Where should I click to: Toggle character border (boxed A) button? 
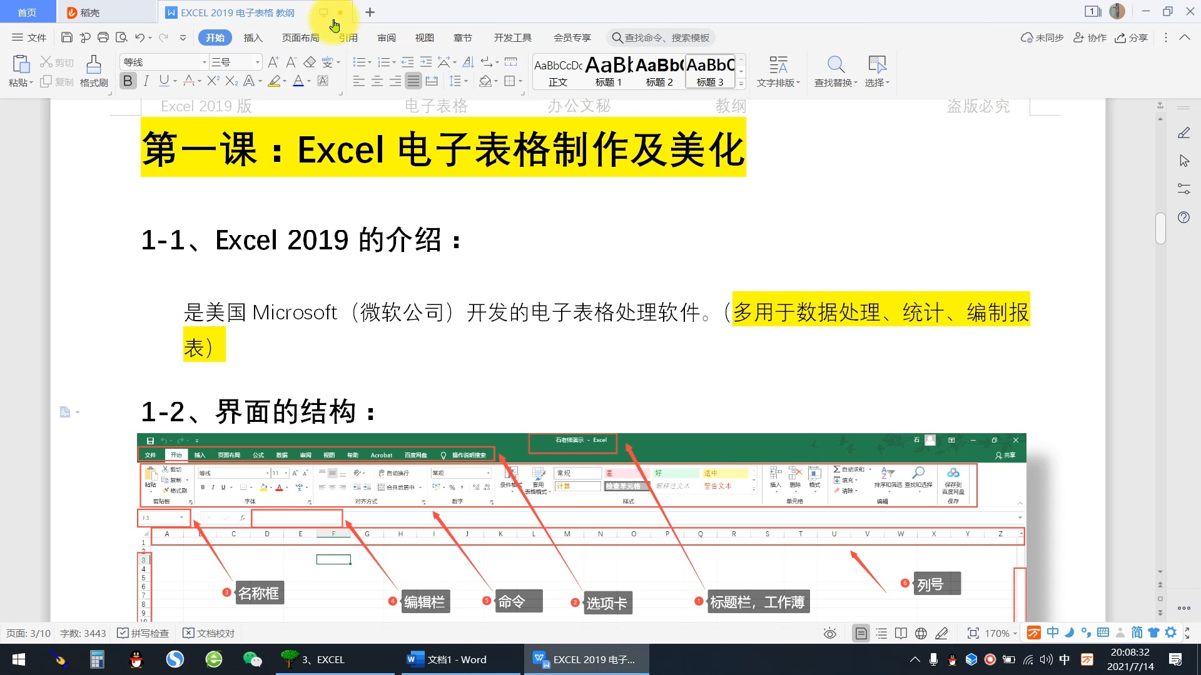[x=323, y=81]
